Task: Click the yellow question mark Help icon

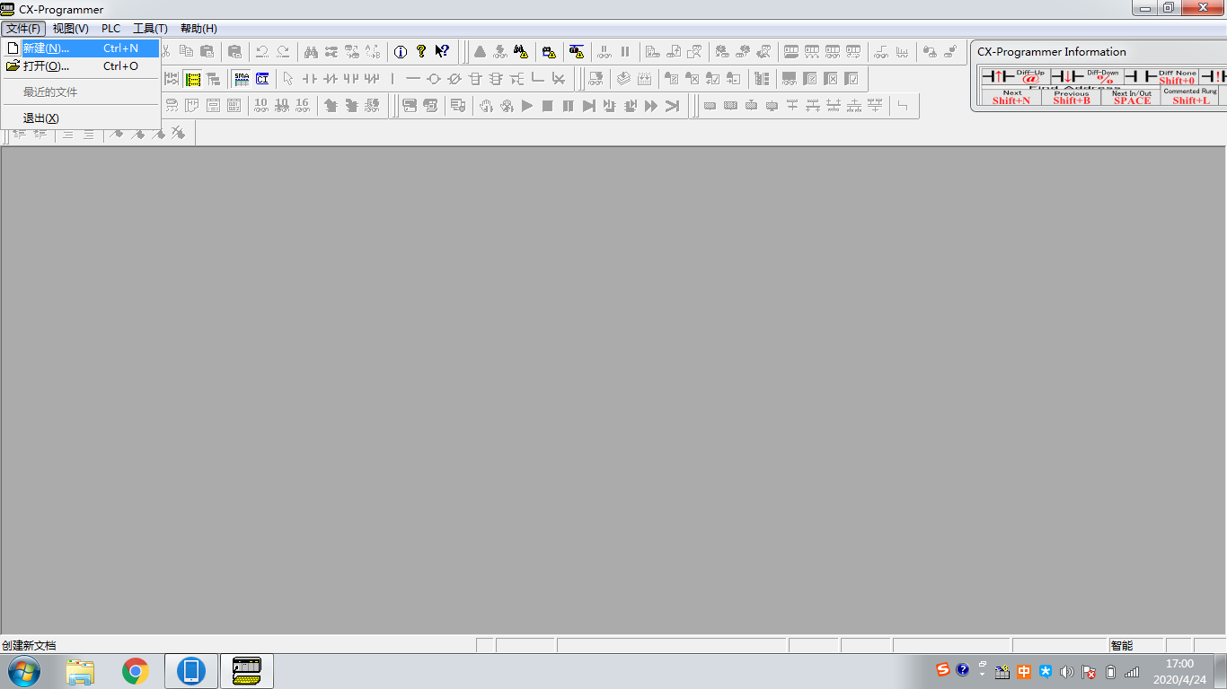Action: point(421,51)
